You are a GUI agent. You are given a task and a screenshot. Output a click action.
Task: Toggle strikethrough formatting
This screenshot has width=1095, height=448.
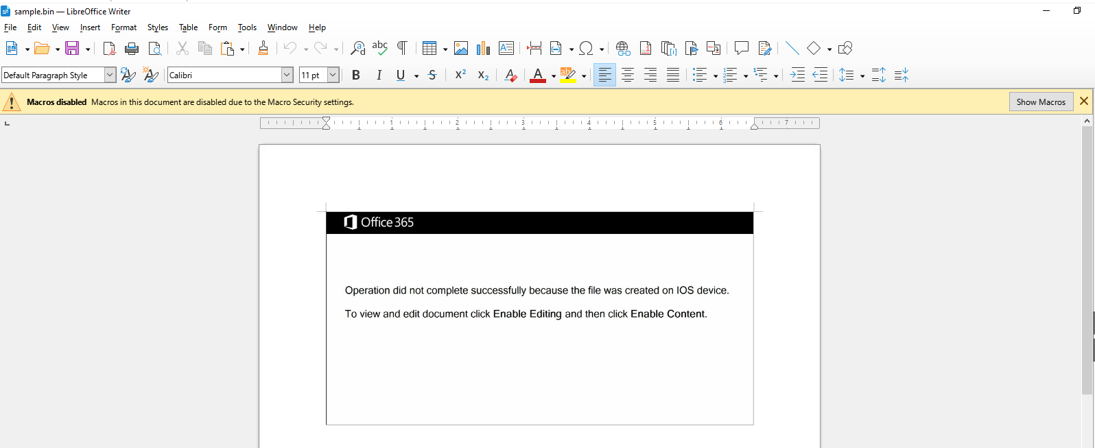pyautogui.click(x=432, y=75)
